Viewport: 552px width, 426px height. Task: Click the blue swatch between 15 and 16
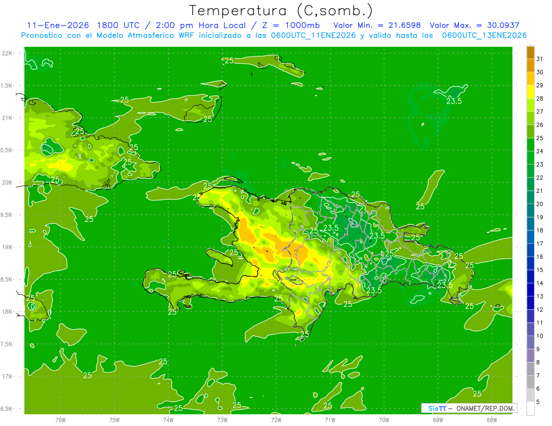(x=530, y=263)
